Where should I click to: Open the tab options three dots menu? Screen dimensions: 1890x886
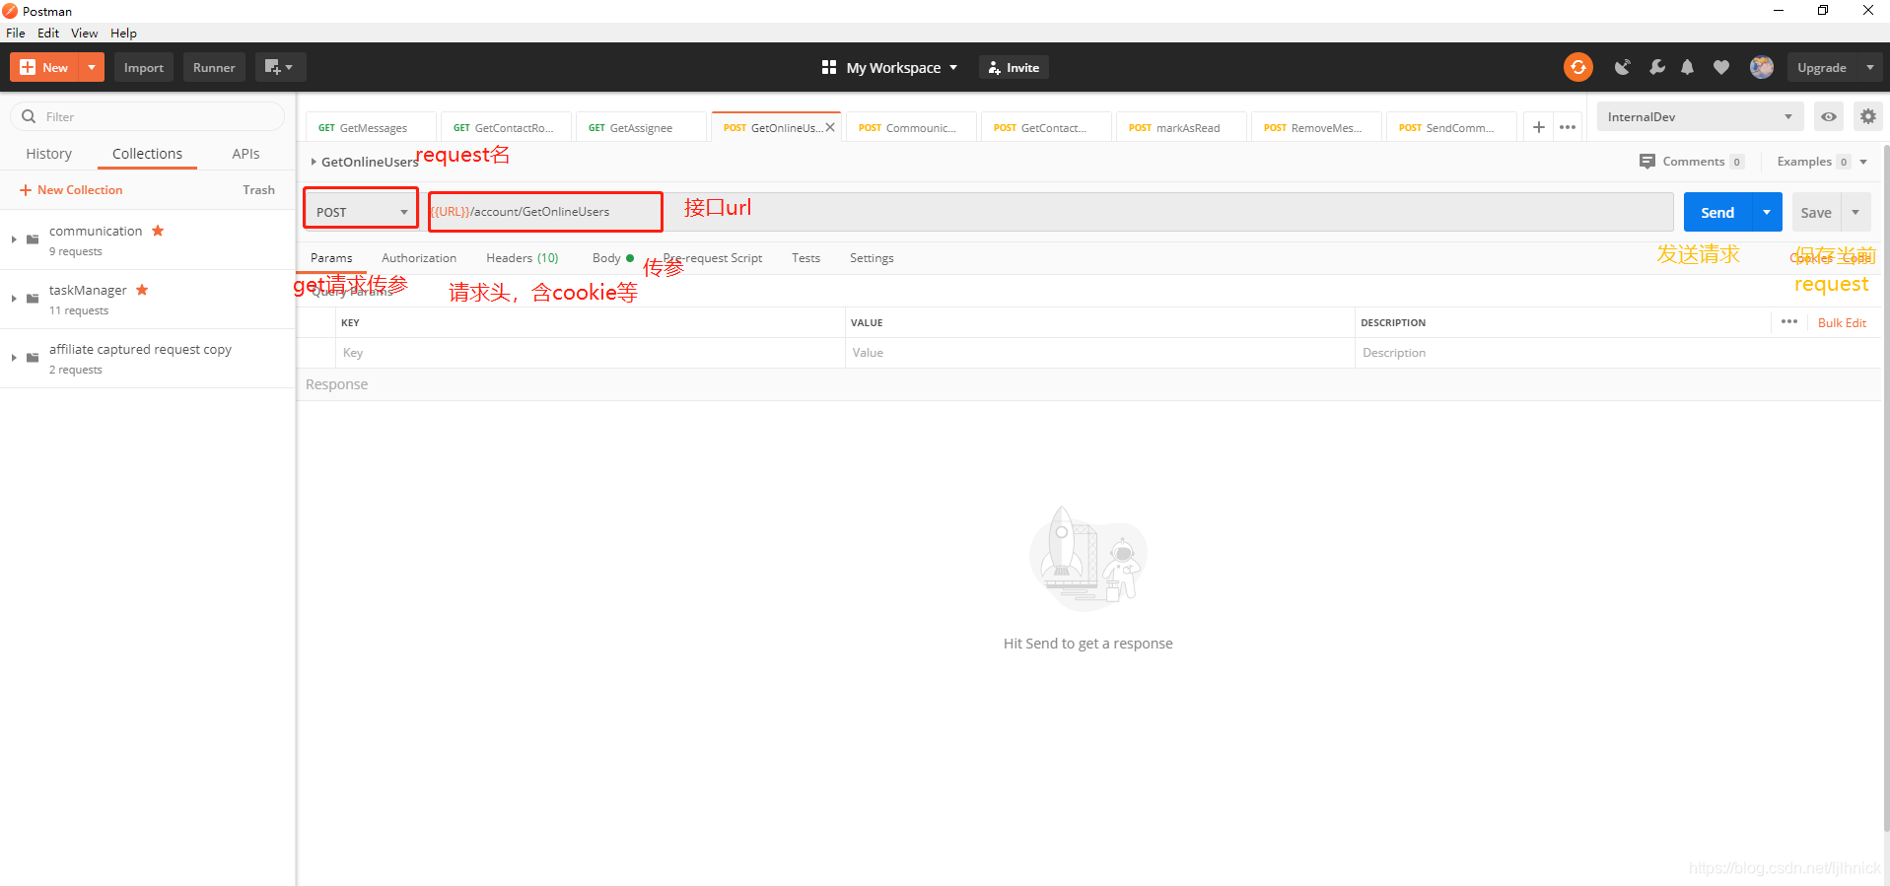(x=1568, y=127)
